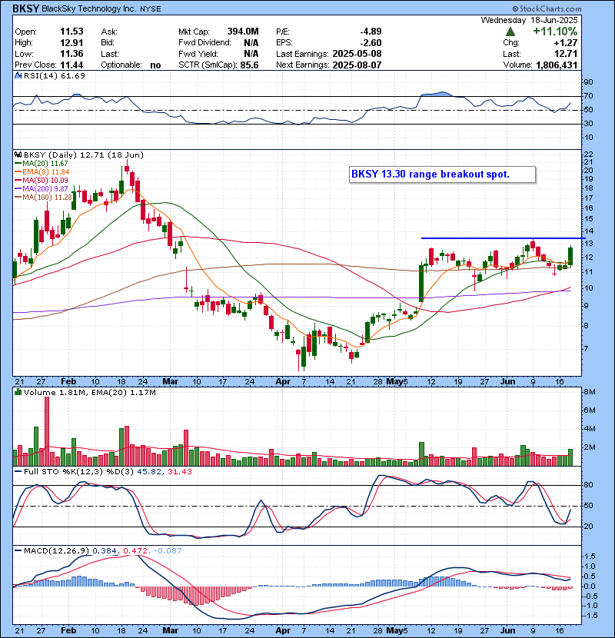Click the P/E value -4.89

point(371,32)
